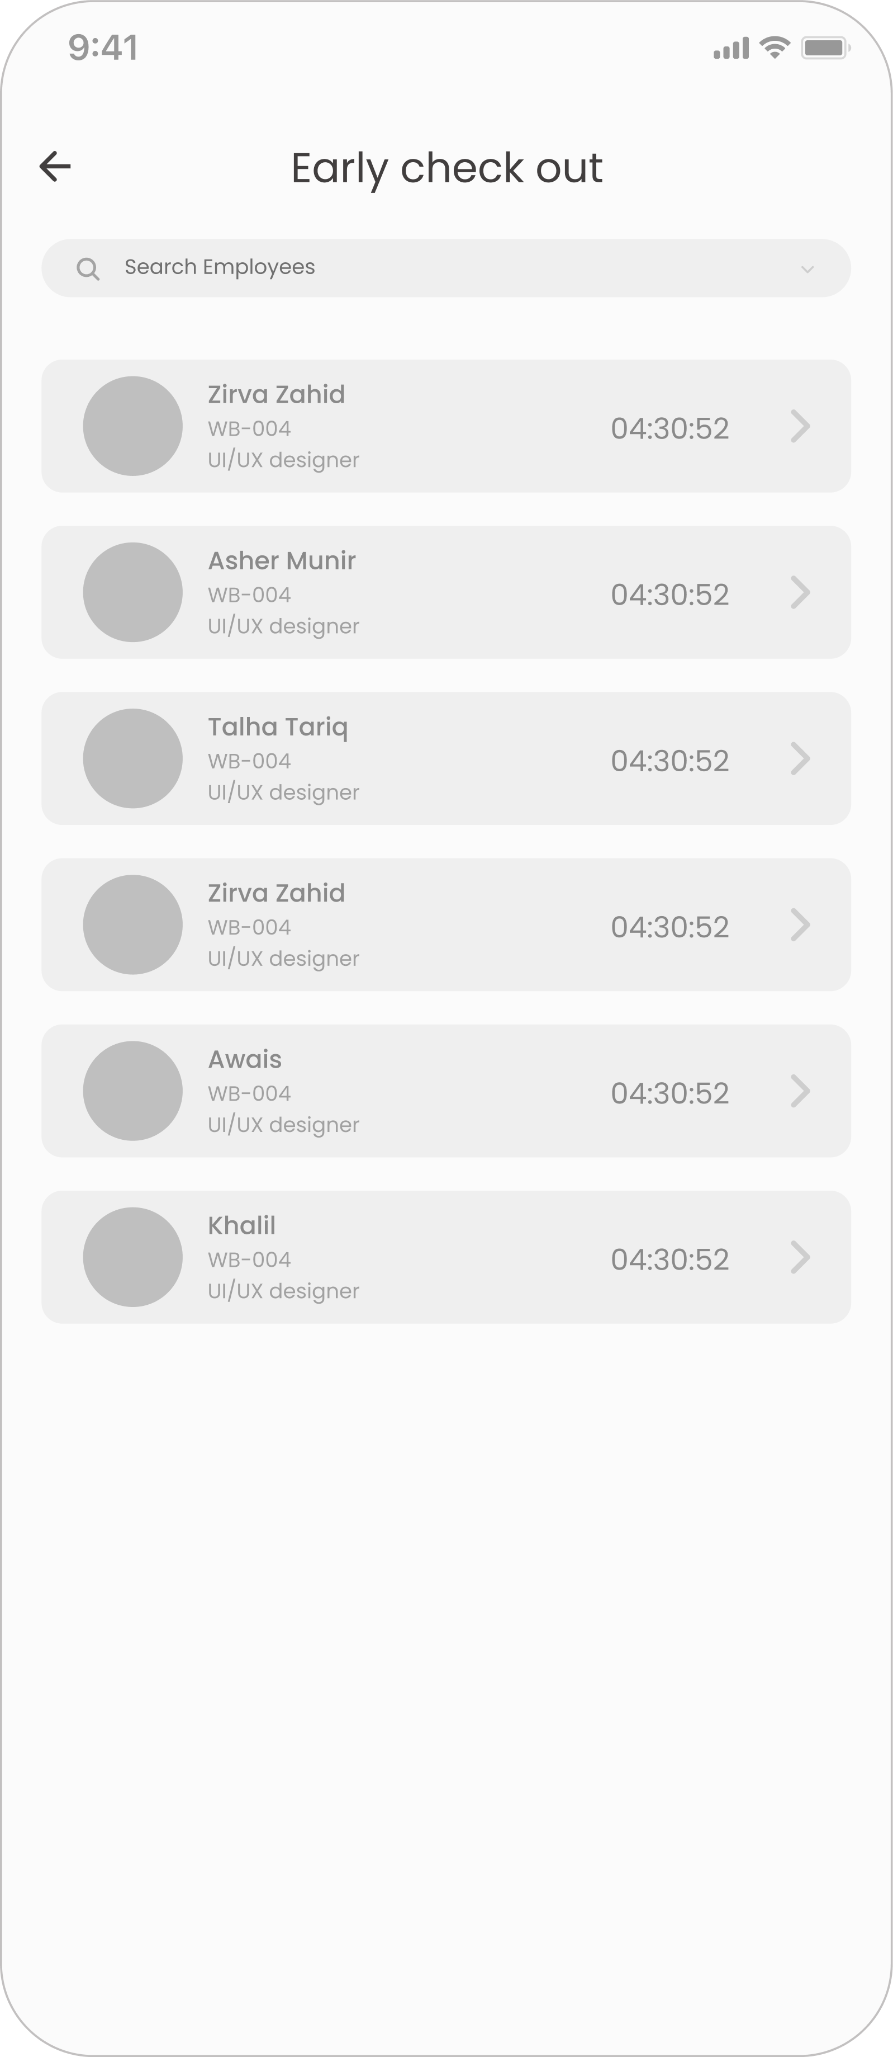Open Khalil's details chevron
Image resolution: width=893 pixels, height=2057 pixels.
pos(800,1257)
